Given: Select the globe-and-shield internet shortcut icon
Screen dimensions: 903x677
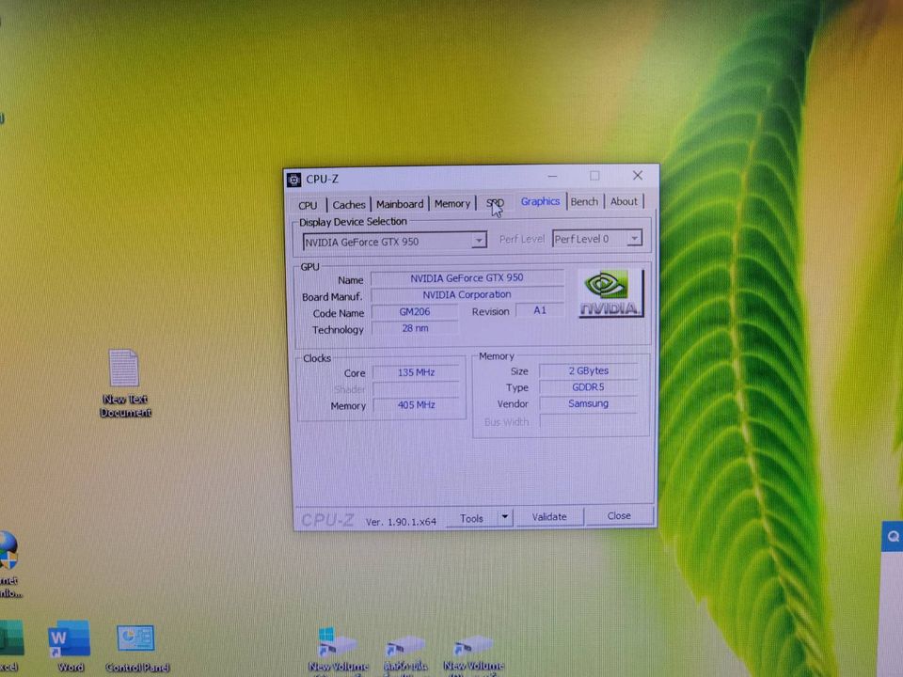Looking at the screenshot, I should 8,564.
